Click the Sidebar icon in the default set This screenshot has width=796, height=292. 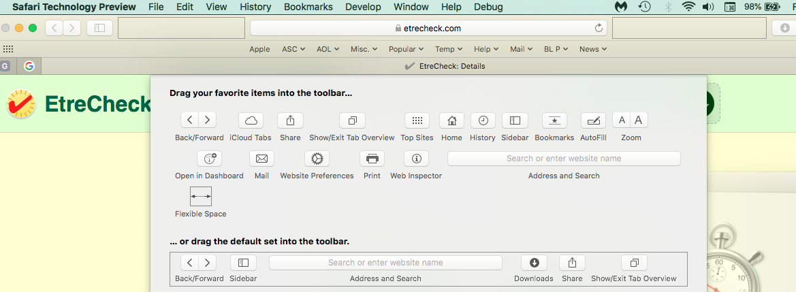pyautogui.click(x=243, y=263)
